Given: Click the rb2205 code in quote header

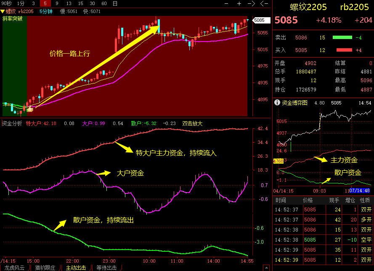Looking at the screenshot, I should pos(355,7).
